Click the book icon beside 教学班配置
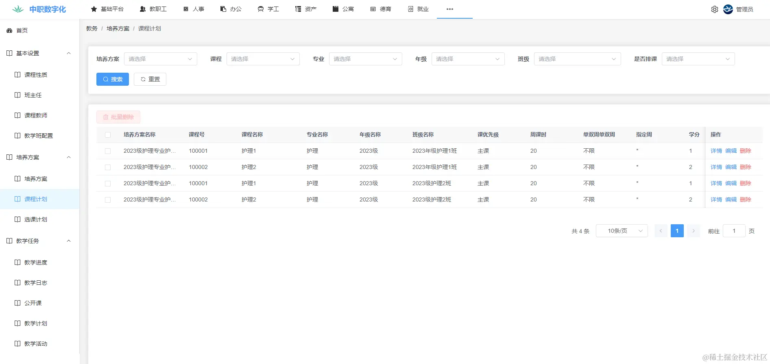The width and height of the screenshot is (770, 364). pyautogui.click(x=17, y=136)
